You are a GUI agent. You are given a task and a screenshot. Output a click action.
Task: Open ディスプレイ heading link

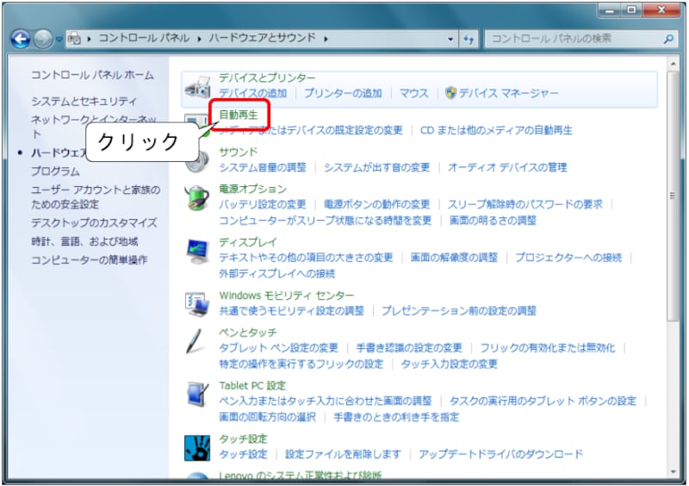pyautogui.click(x=248, y=242)
